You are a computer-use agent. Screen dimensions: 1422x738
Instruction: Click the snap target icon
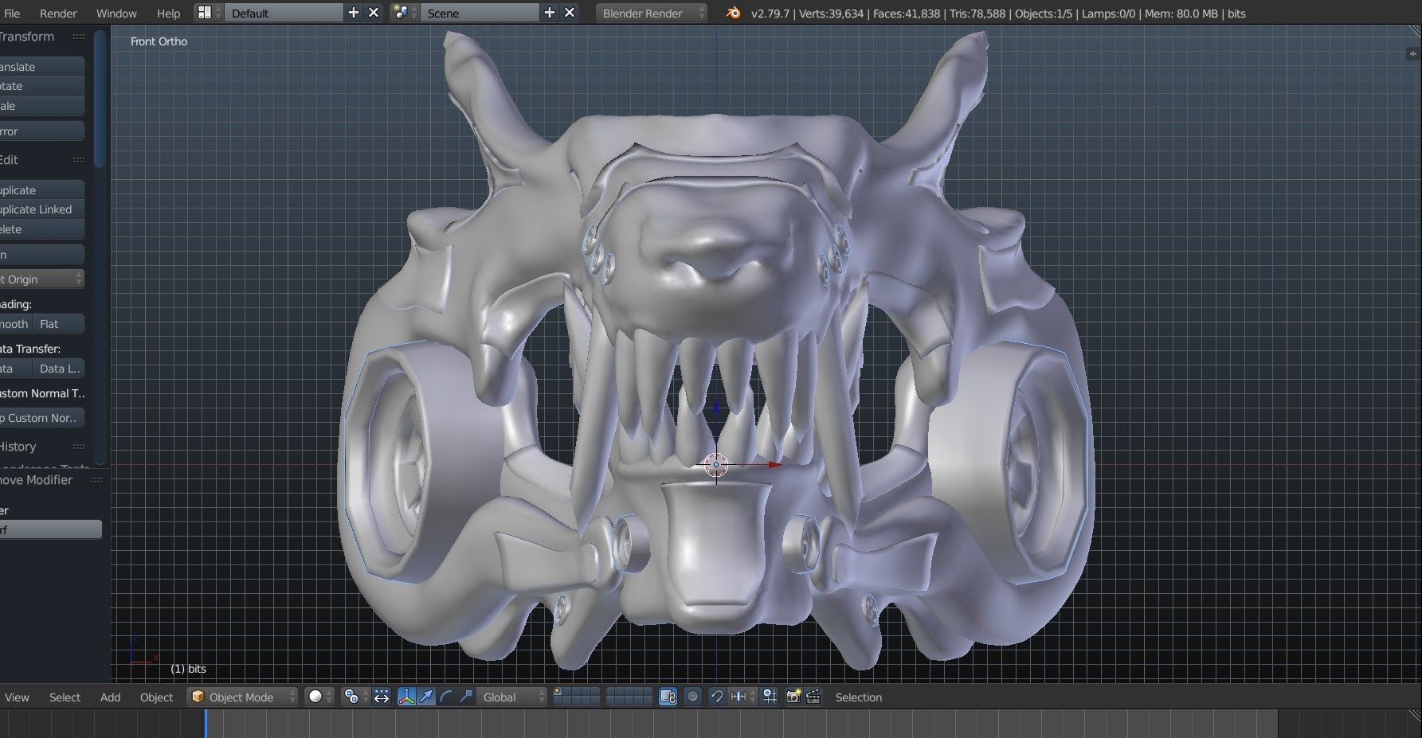click(769, 697)
